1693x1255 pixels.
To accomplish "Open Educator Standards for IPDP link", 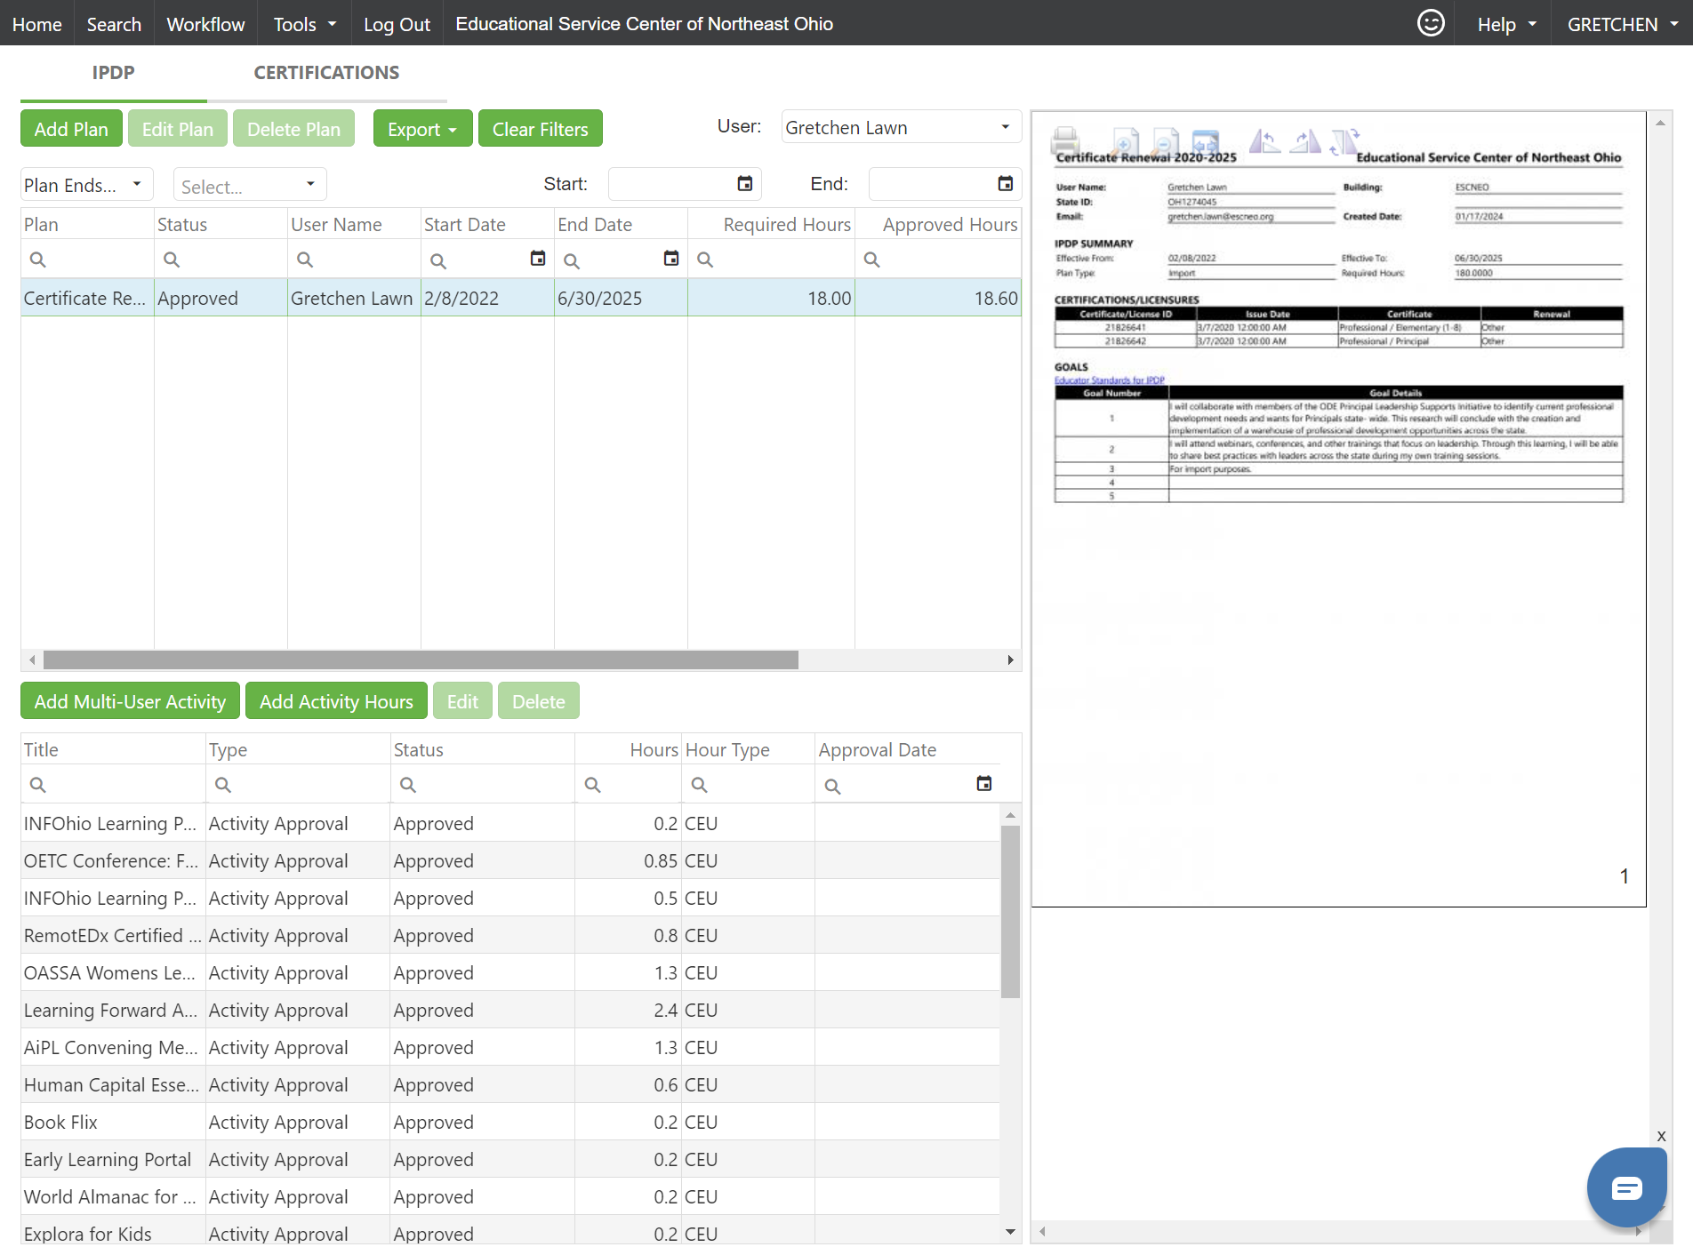I will coord(1109,380).
